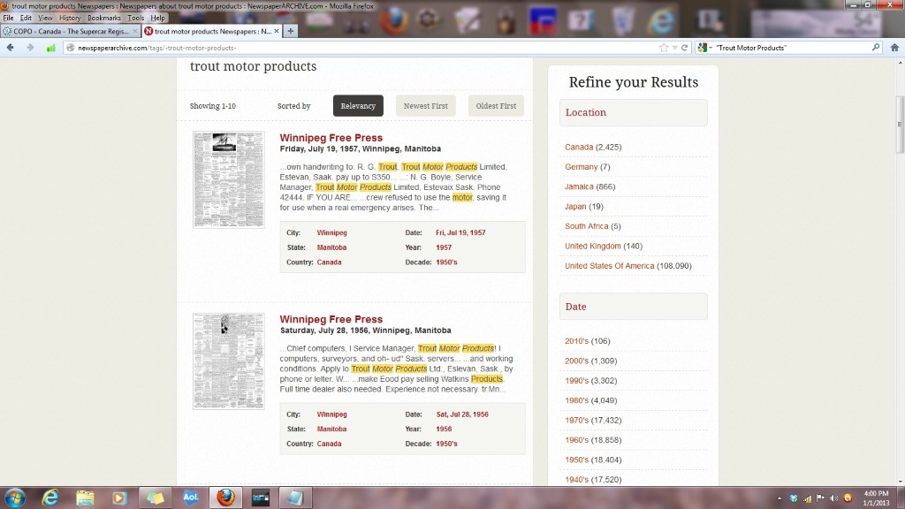Open Windows Media Player from taskbar
Image resolution: width=905 pixels, height=509 pixels.
point(119,498)
